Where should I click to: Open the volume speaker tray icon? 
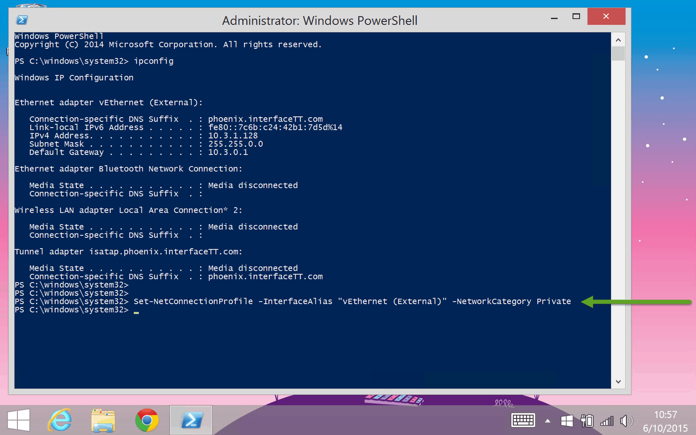[x=626, y=420]
